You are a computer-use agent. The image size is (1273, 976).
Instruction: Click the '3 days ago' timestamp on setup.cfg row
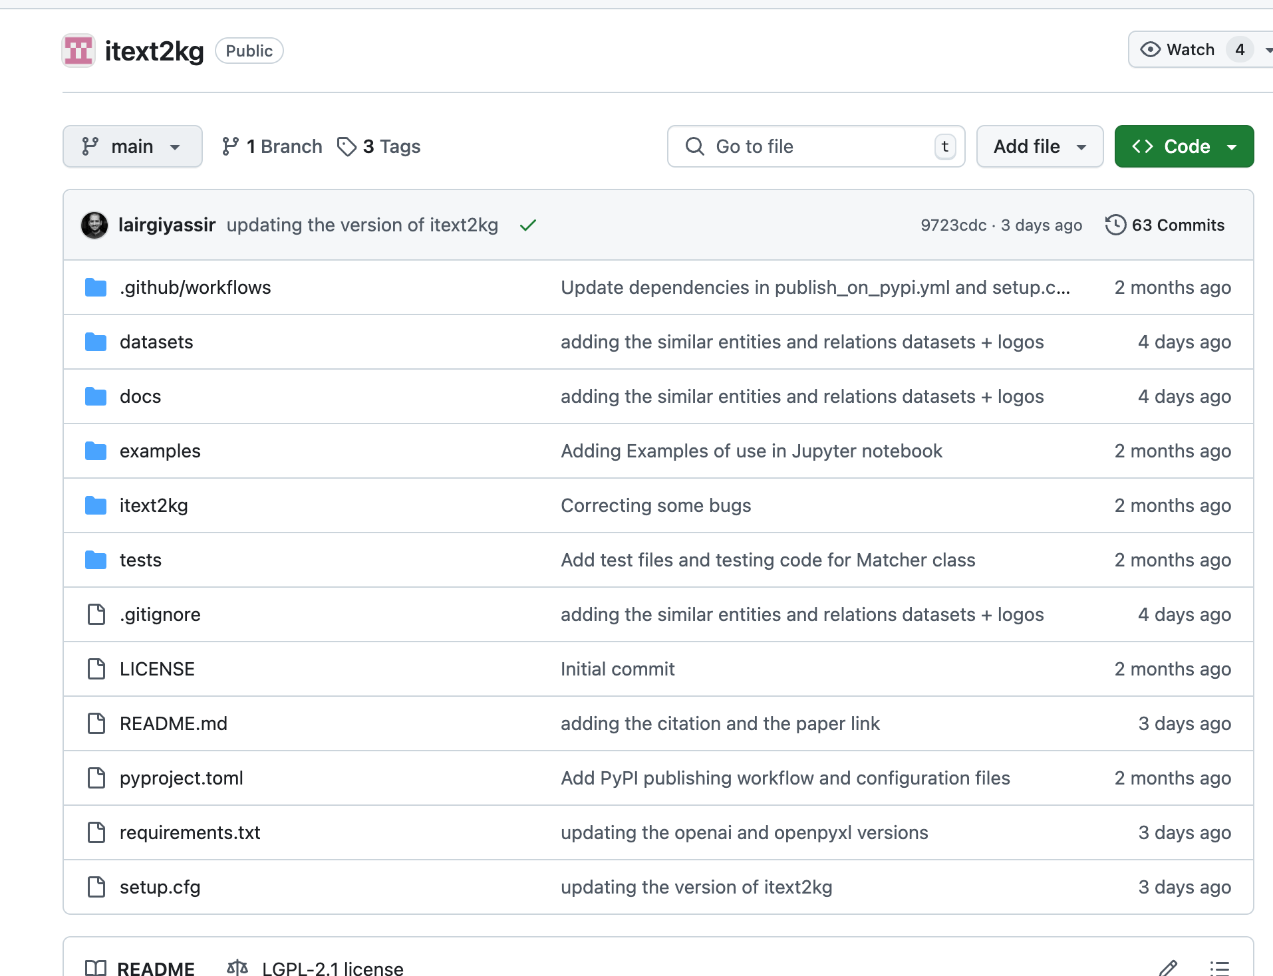click(1185, 888)
